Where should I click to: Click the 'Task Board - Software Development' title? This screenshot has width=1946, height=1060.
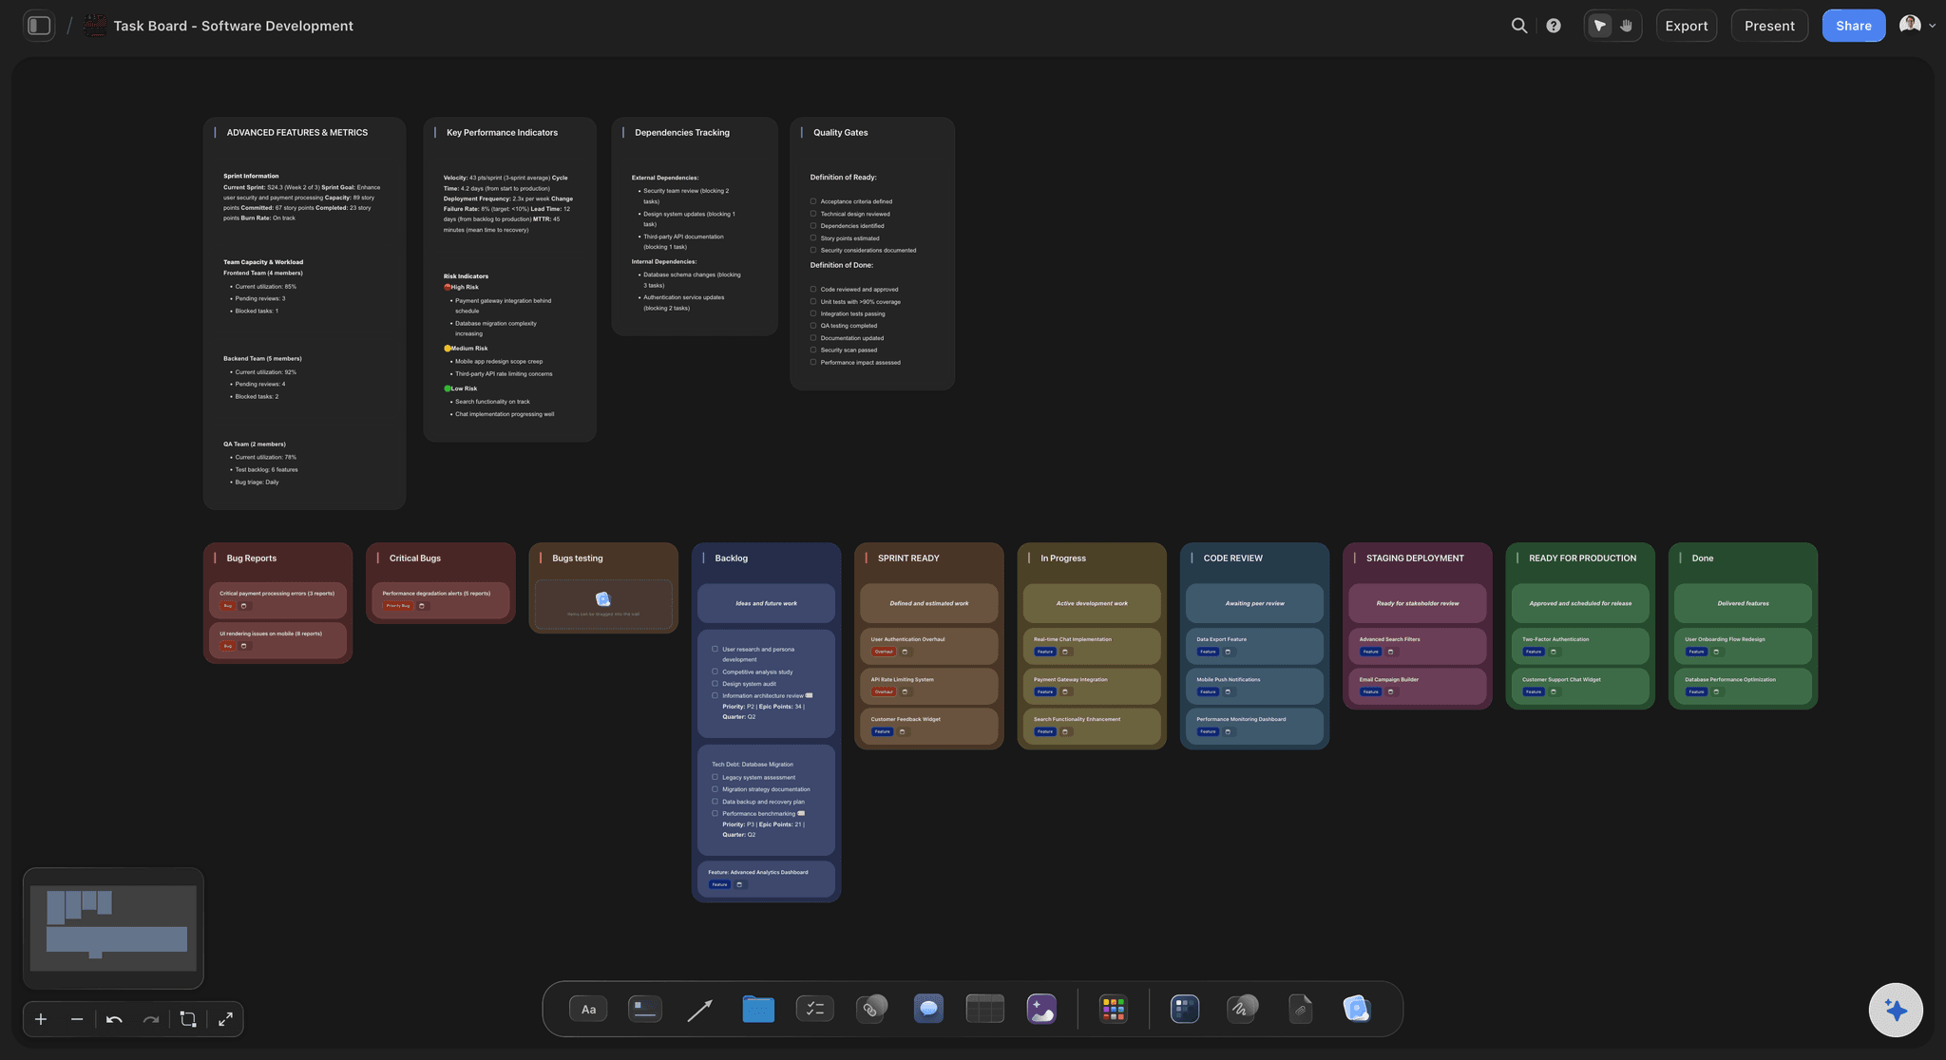[x=233, y=26]
